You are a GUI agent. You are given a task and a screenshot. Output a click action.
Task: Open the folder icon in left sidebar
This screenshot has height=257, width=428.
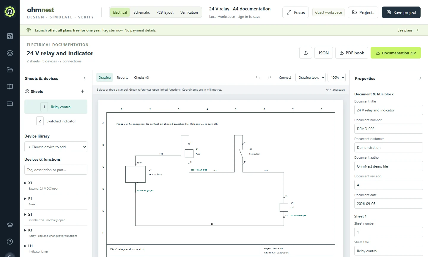(10, 70)
